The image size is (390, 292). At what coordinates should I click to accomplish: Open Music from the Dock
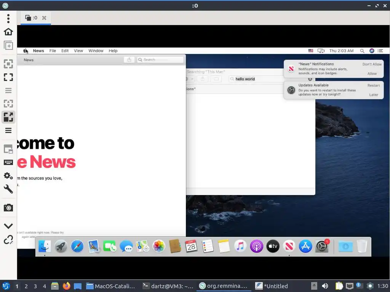(240, 246)
